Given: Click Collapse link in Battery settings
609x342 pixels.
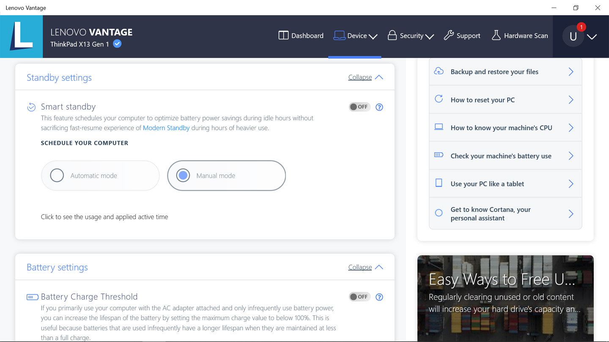Looking at the screenshot, I should coord(360,267).
